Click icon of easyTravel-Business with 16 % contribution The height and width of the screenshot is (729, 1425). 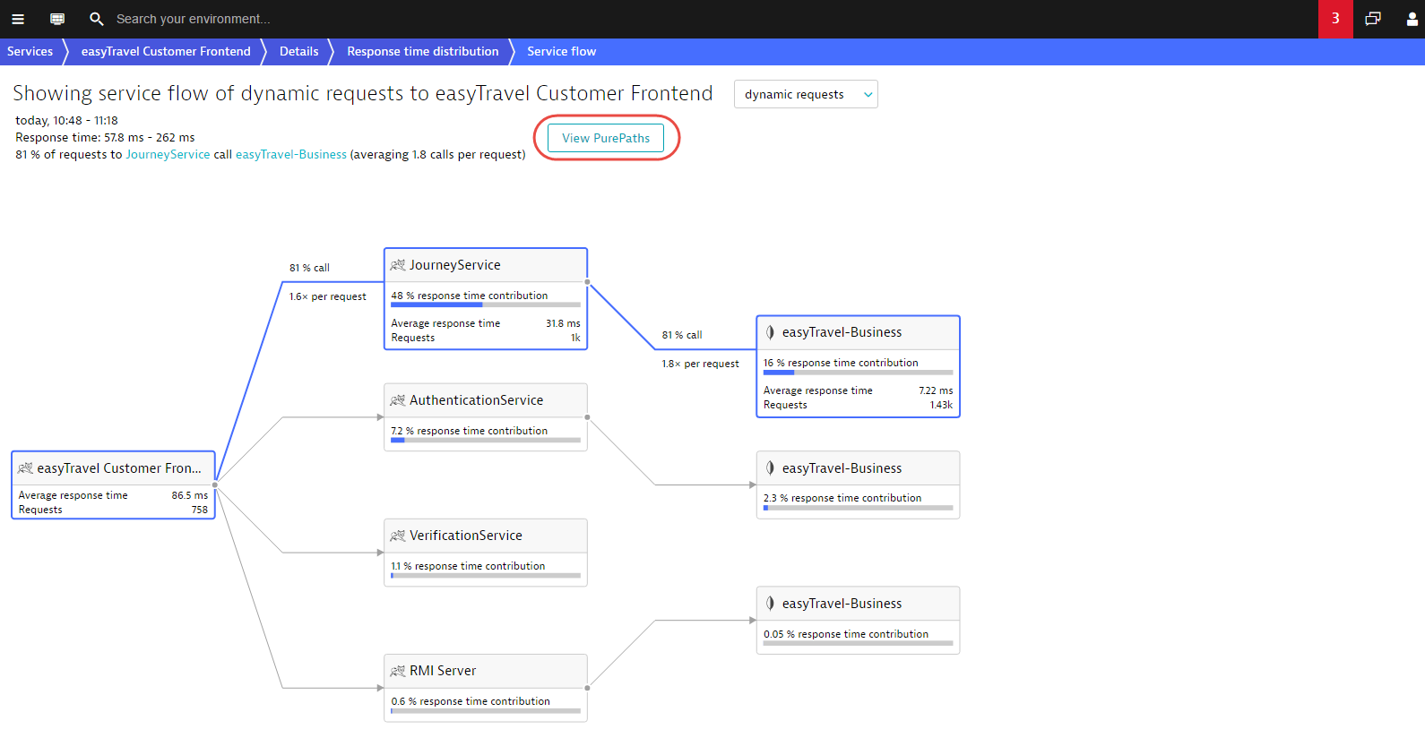click(770, 332)
